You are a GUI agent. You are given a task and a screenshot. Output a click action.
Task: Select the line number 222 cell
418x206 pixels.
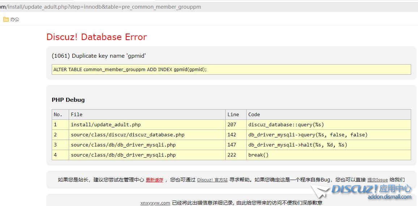coord(232,155)
